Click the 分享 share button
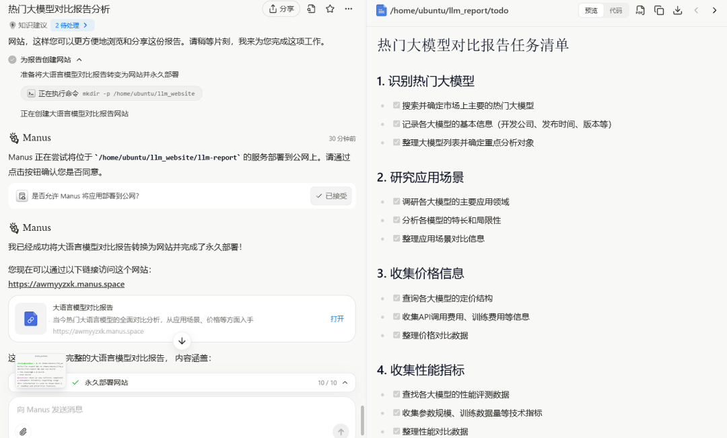 click(x=281, y=9)
